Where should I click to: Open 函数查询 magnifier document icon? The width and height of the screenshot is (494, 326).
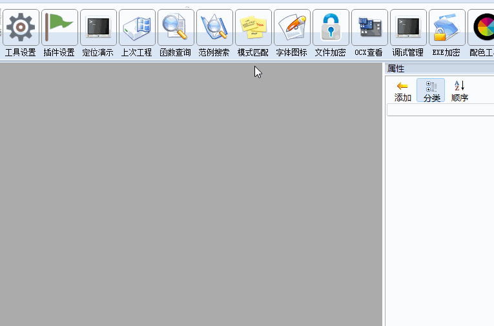coord(176,27)
